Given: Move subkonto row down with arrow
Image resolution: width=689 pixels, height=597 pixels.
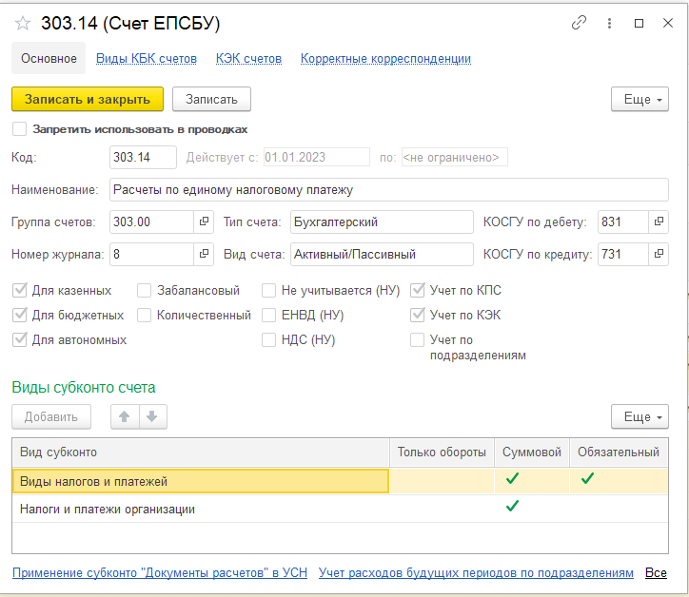Looking at the screenshot, I should pyautogui.click(x=152, y=416).
